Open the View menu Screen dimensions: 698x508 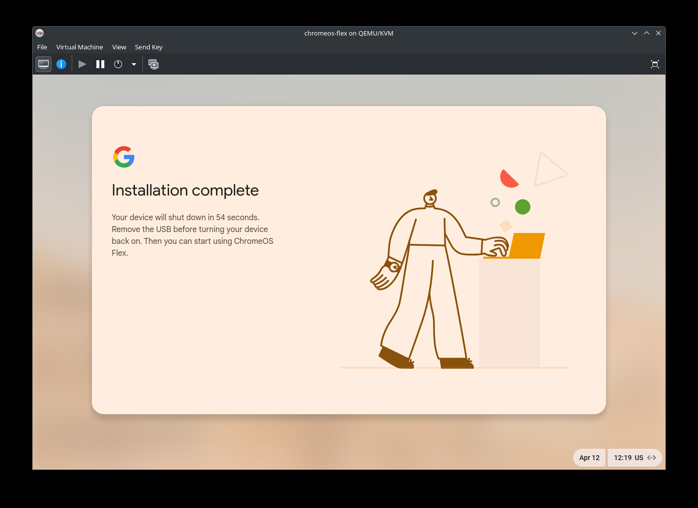coord(119,47)
